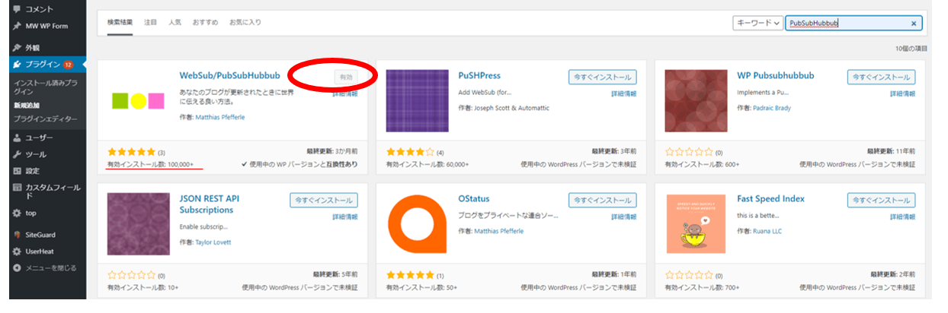Open the WebSub/PubSubHubbub title link

click(x=230, y=76)
